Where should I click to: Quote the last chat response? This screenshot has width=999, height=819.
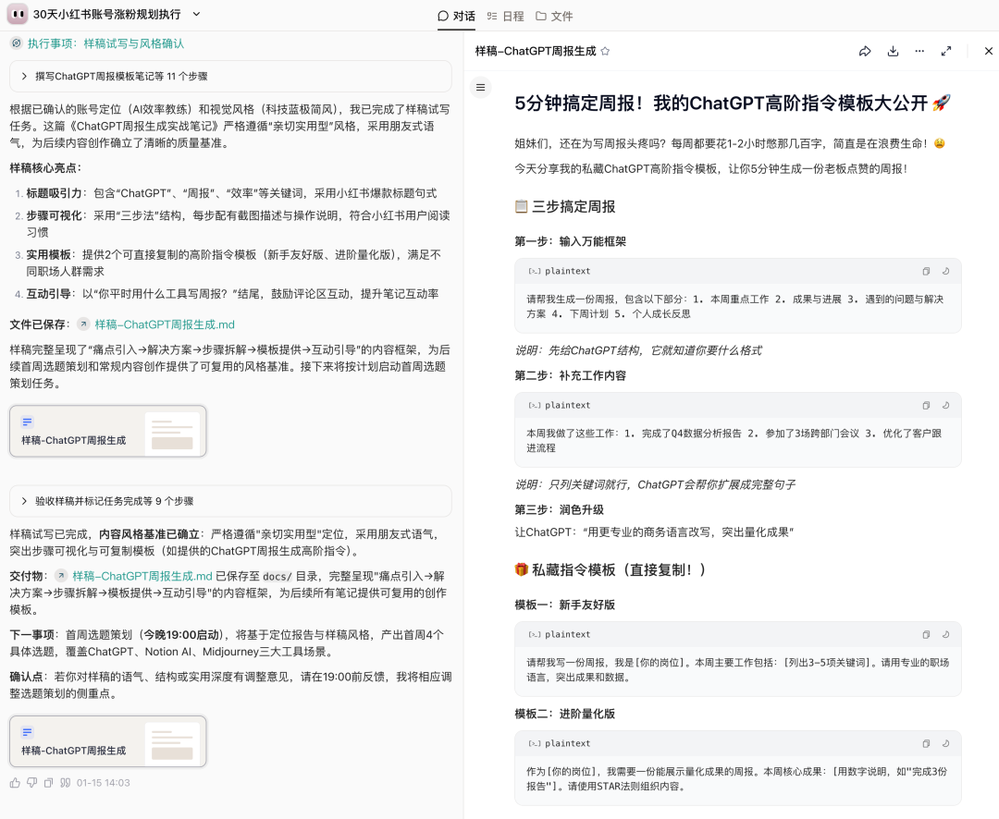point(66,783)
